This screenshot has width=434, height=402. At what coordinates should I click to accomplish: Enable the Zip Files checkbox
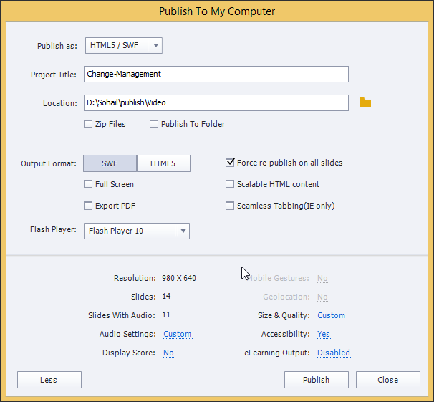88,124
